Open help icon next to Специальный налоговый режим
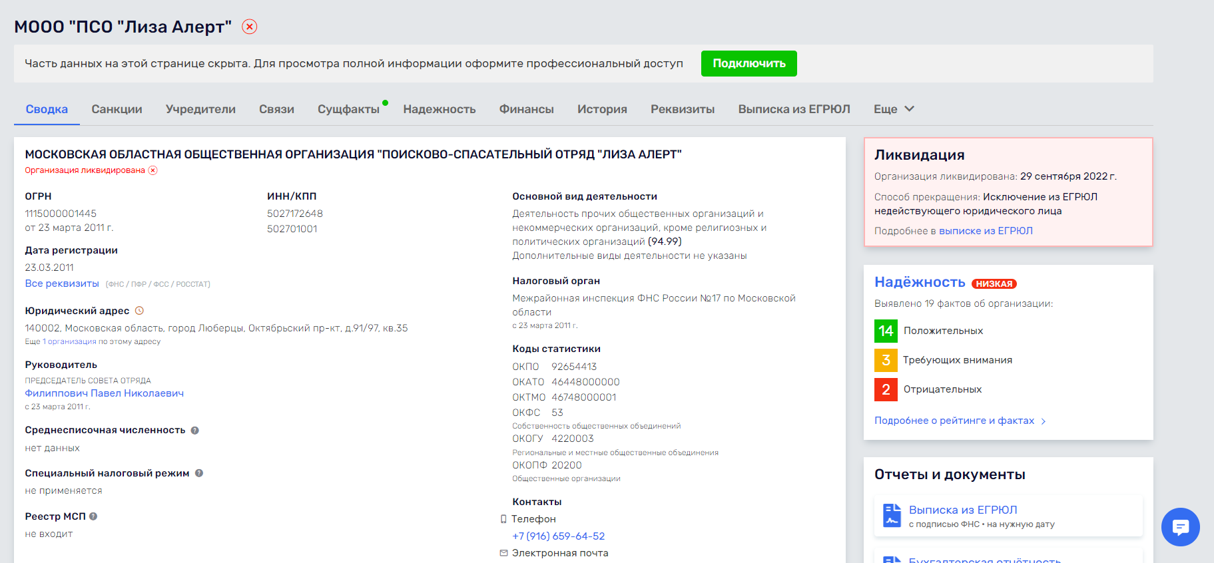Image resolution: width=1214 pixels, height=563 pixels. (199, 473)
